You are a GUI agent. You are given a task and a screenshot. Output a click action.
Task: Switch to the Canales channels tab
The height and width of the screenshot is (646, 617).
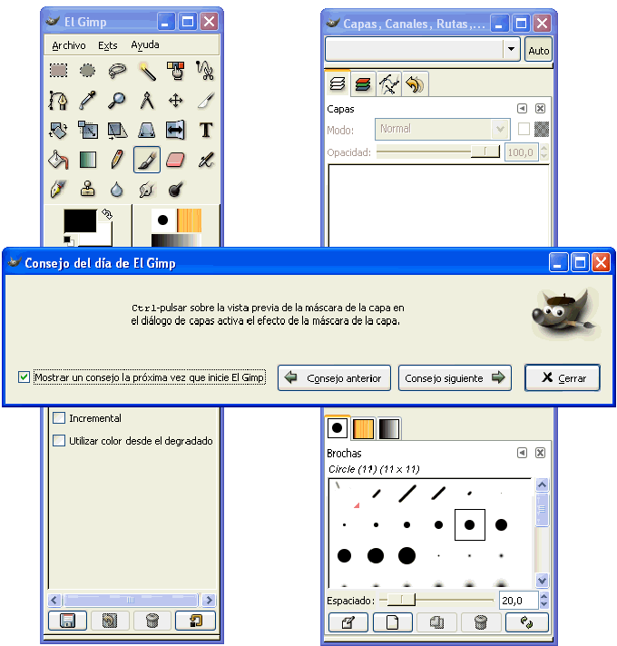click(x=363, y=84)
